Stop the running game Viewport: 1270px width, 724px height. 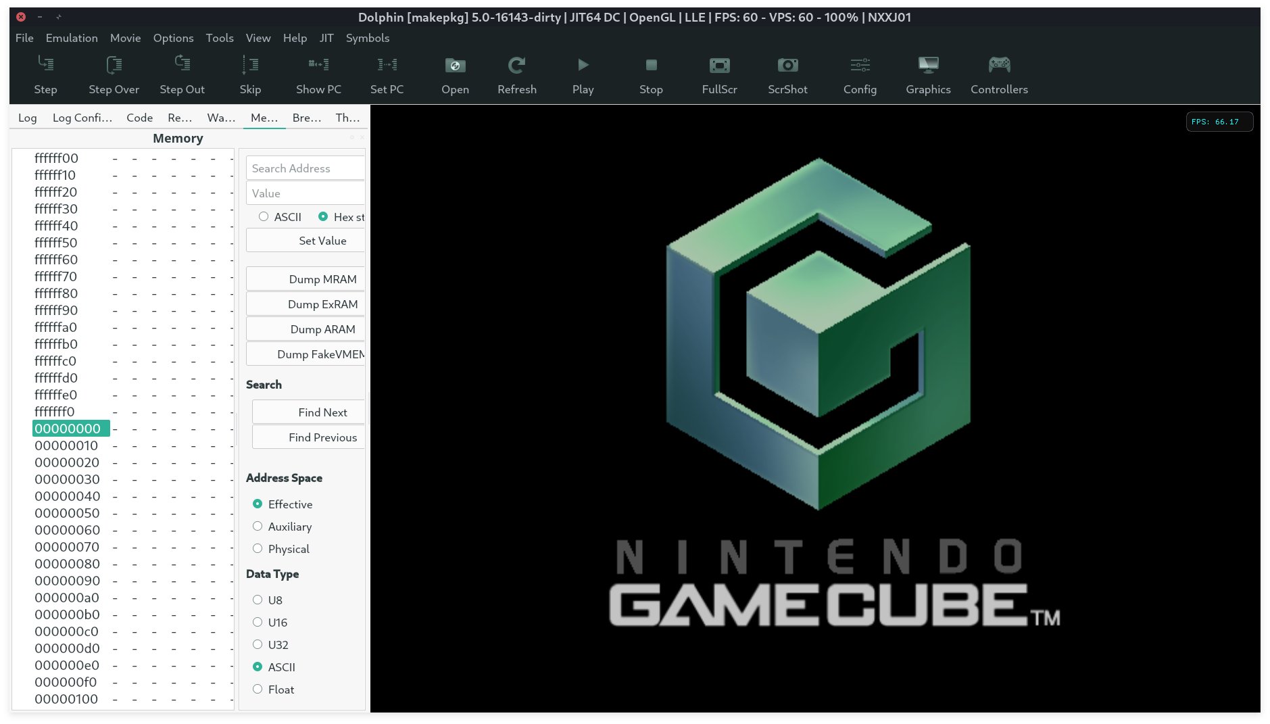click(x=650, y=65)
